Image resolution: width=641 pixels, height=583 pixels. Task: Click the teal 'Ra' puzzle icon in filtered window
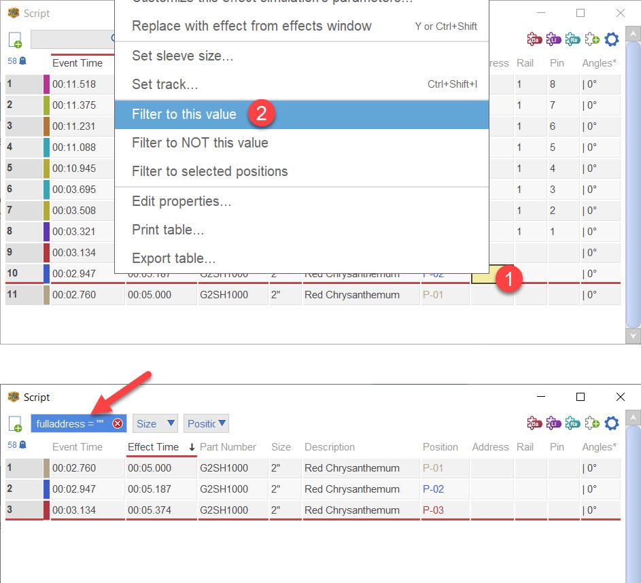click(572, 423)
